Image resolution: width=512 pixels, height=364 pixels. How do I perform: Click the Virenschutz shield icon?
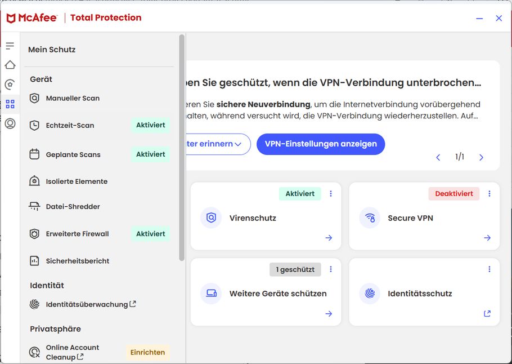point(211,218)
